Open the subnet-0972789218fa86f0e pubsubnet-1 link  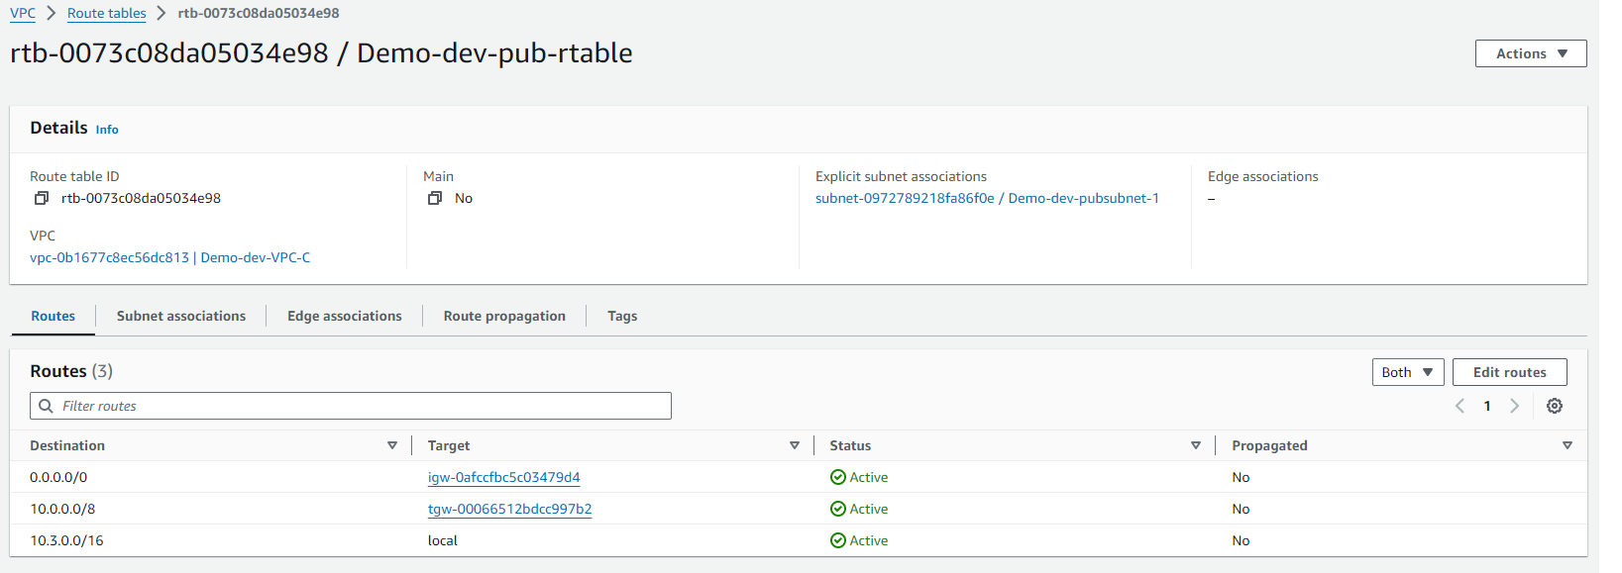click(987, 198)
